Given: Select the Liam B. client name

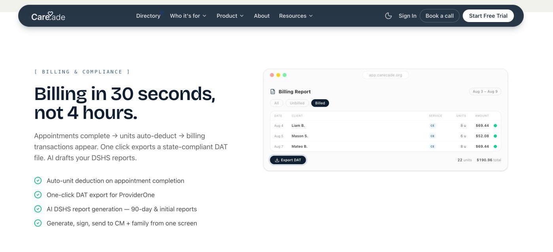Looking at the screenshot, I should [x=298, y=126].
